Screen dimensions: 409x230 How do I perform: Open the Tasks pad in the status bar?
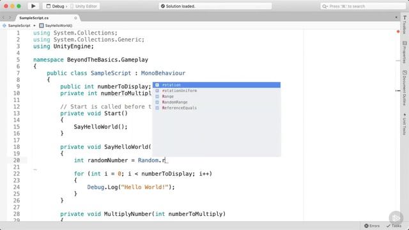[394, 226]
